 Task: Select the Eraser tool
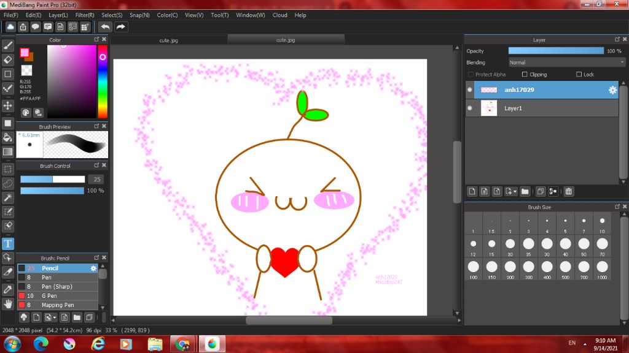click(7, 59)
